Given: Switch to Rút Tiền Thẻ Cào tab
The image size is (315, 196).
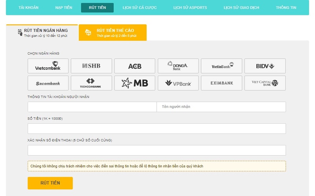Looking at the screenshot, I should [113, 33].
